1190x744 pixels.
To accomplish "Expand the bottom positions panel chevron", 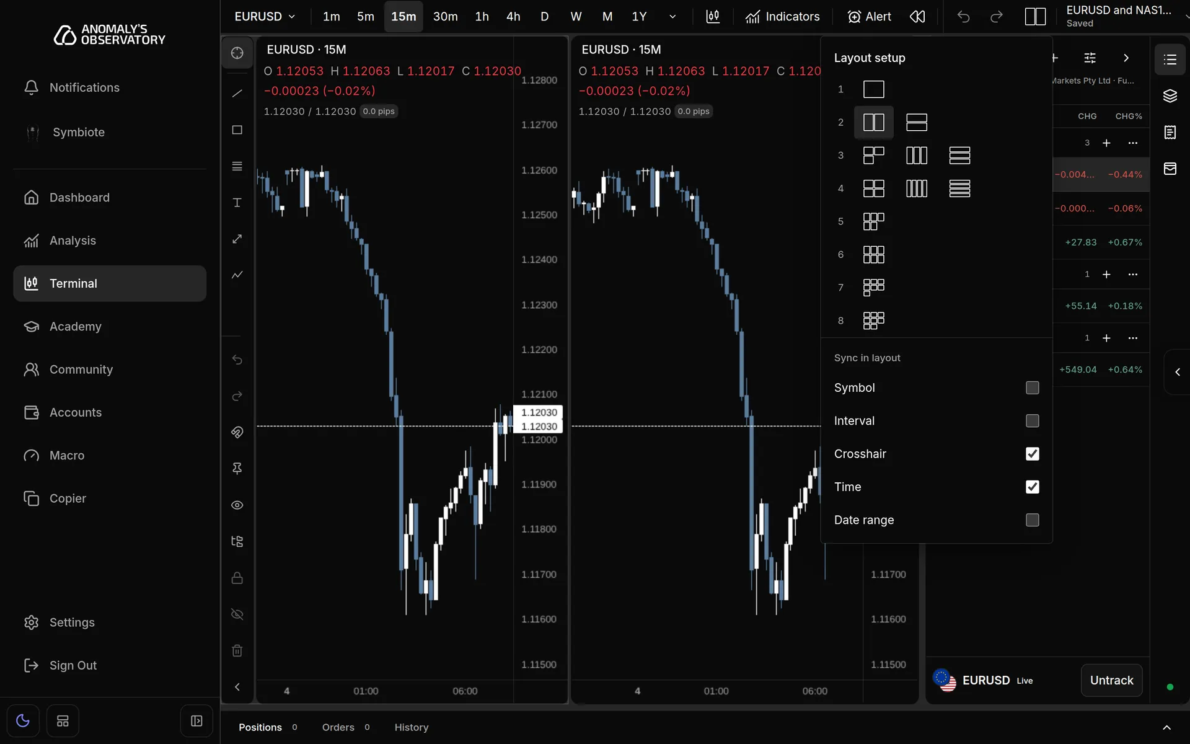I will tap(1166, 727).
